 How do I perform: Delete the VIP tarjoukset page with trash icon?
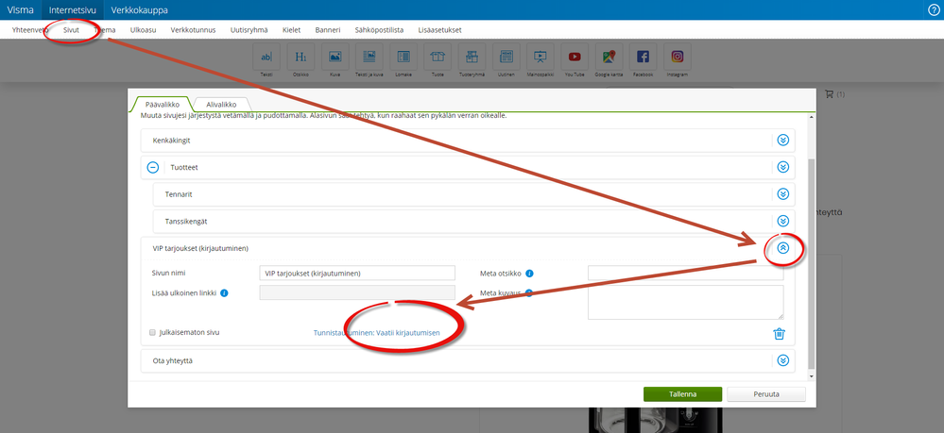(779, 334)
